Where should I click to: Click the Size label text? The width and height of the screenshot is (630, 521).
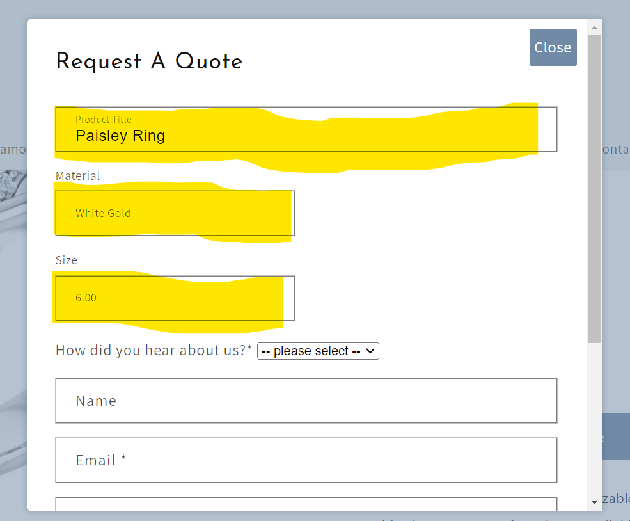(67, 260)
